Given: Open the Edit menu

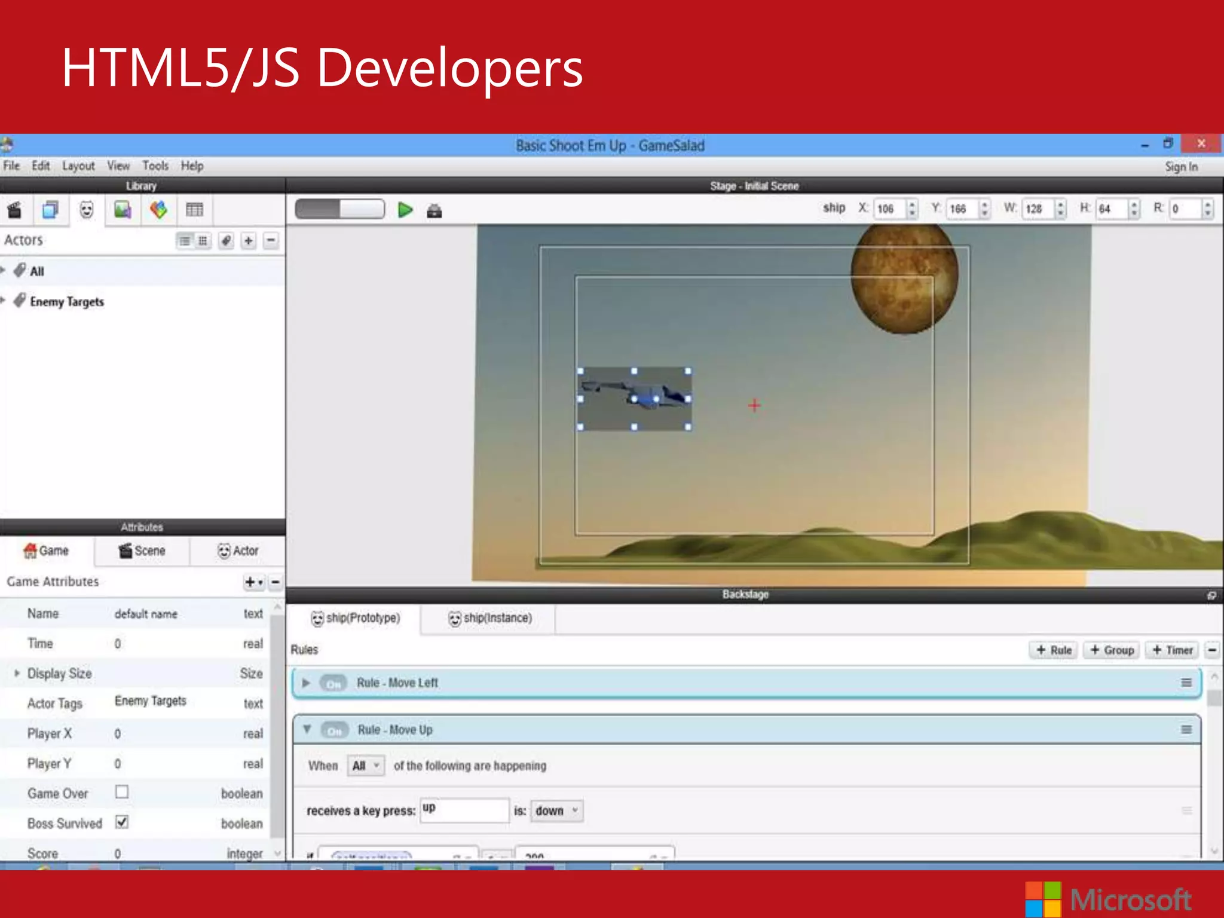Looking at the screenshot, I should (x=41, y=166).
